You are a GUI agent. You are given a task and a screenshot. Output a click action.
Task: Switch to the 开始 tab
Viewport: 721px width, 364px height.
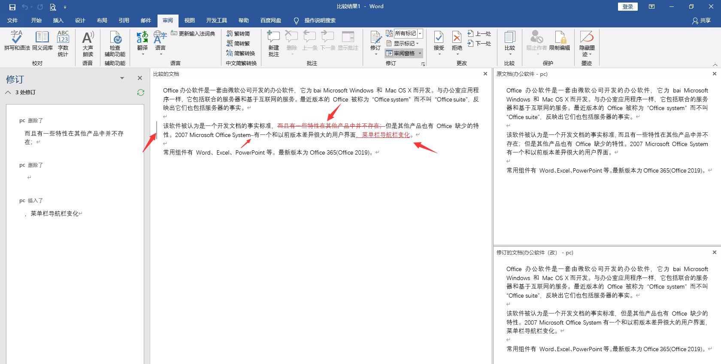point(36,21)
